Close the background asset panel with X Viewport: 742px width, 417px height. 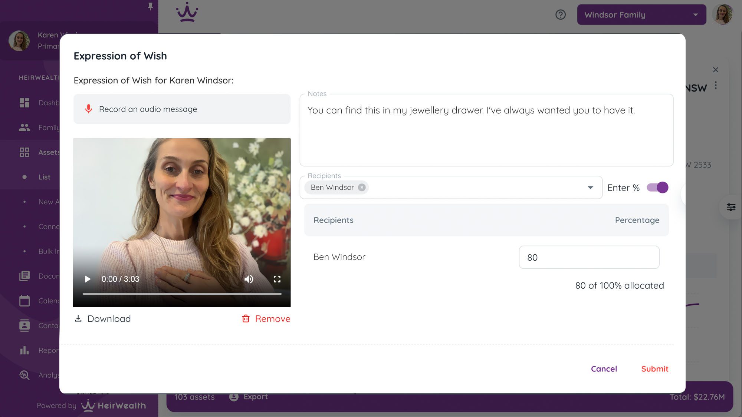[716, 70]
